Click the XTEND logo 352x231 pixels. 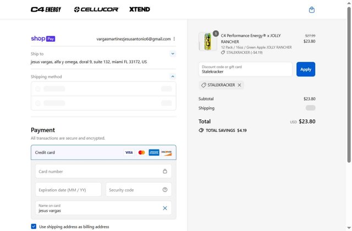(x=139, y=9)
